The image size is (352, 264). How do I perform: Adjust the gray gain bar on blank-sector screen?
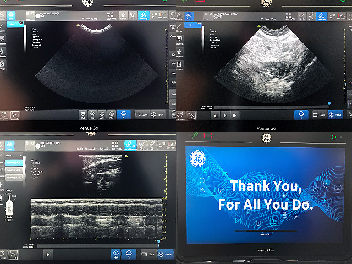pos(25,39)
